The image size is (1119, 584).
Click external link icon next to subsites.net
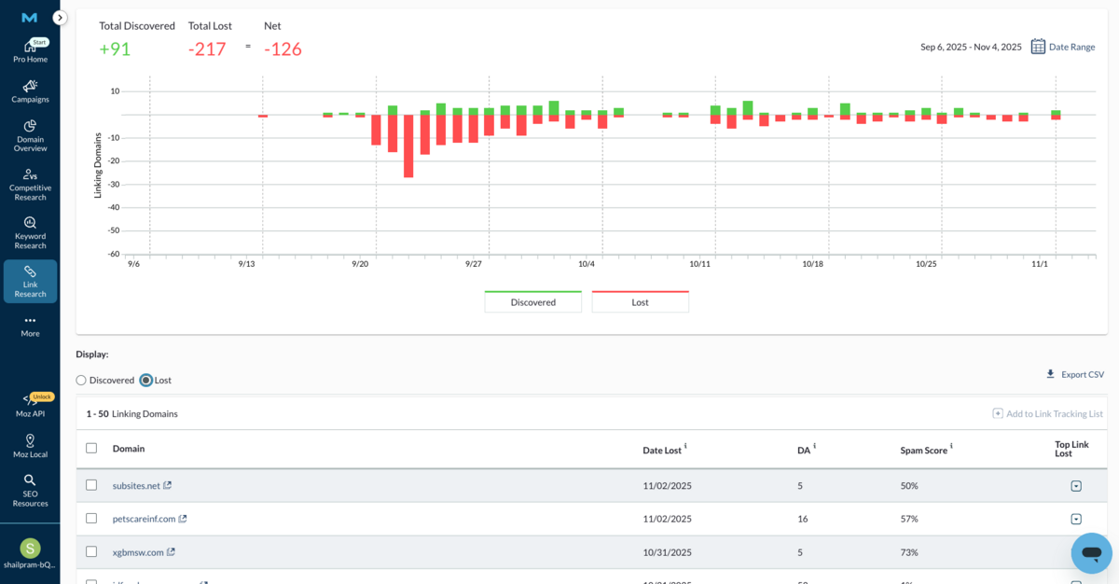[168, 485]
